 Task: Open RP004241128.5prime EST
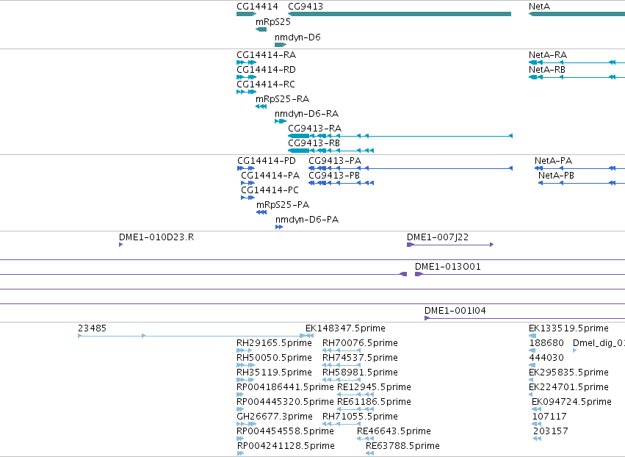pos(286,446)
